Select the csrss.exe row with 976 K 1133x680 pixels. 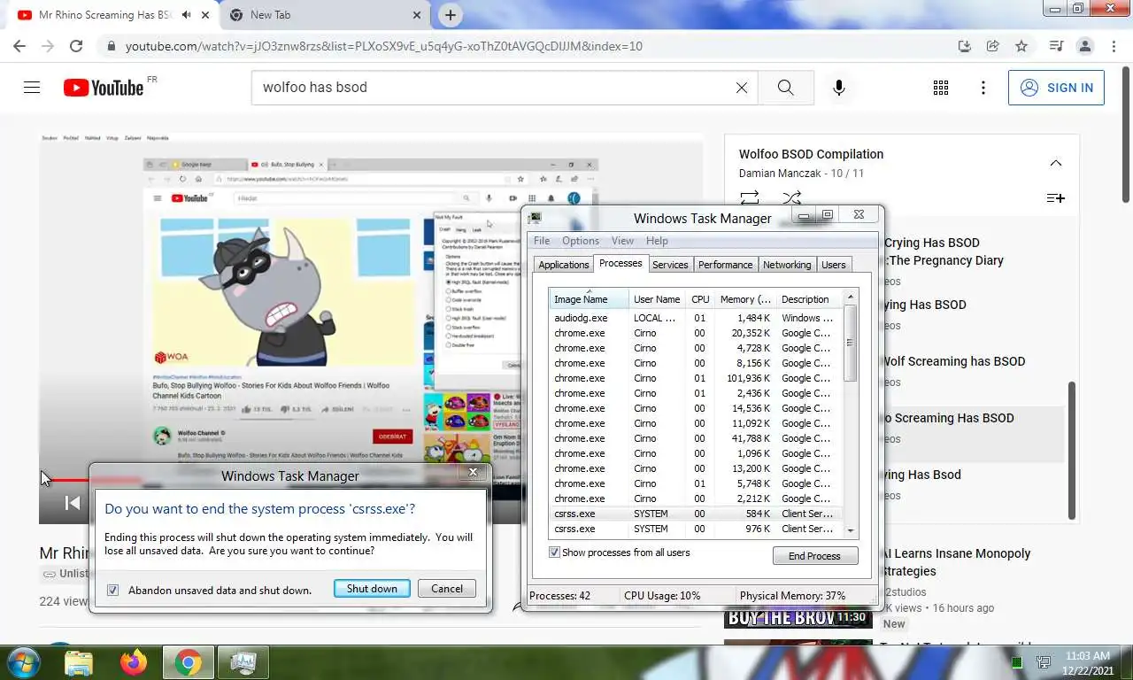696,529
